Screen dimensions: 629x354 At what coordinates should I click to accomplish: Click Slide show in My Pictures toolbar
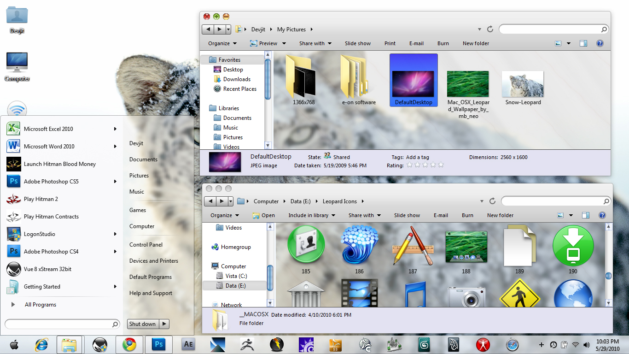pos(358,43)
